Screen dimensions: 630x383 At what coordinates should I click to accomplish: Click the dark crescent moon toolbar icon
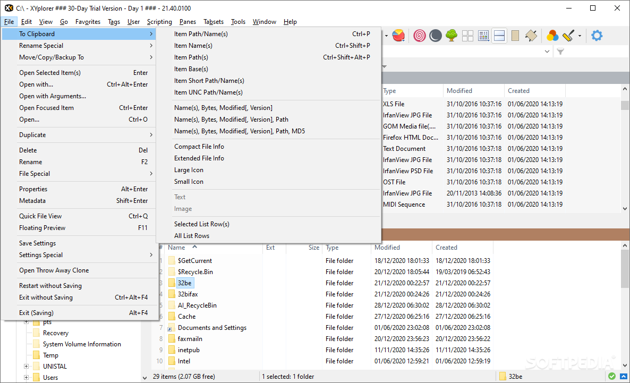pyautogui.click(x=435, y=36)
